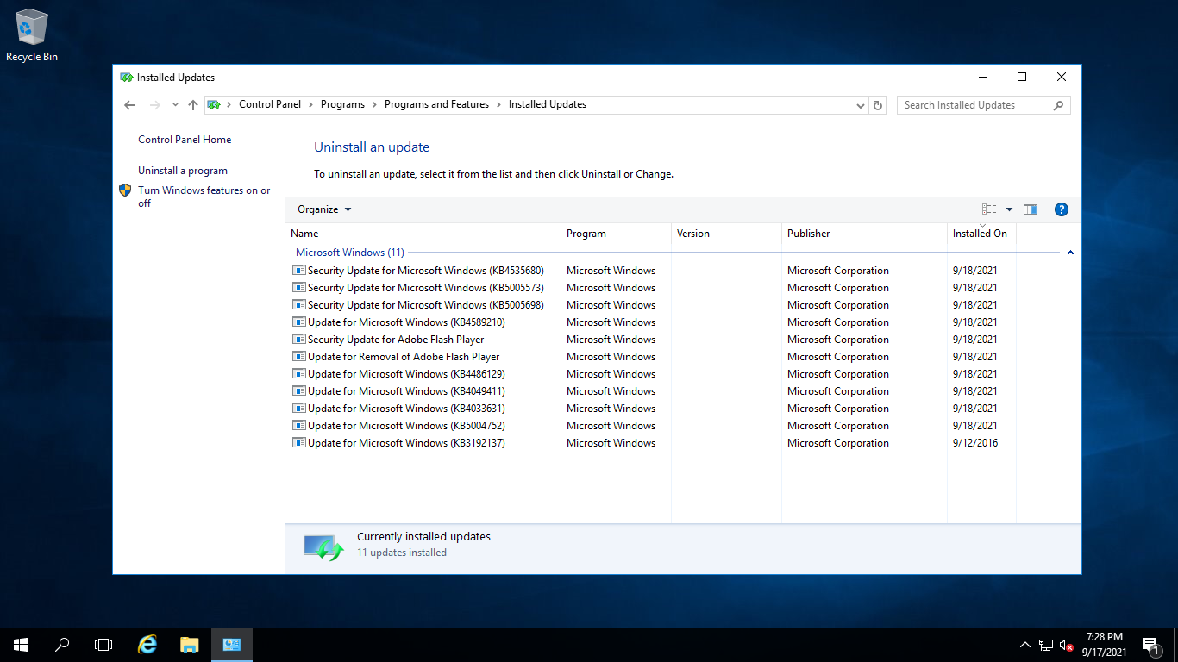The height and width of the screenshot is (662, 1178).
Task: Open the Help question mark icon
Action: 1062,209
